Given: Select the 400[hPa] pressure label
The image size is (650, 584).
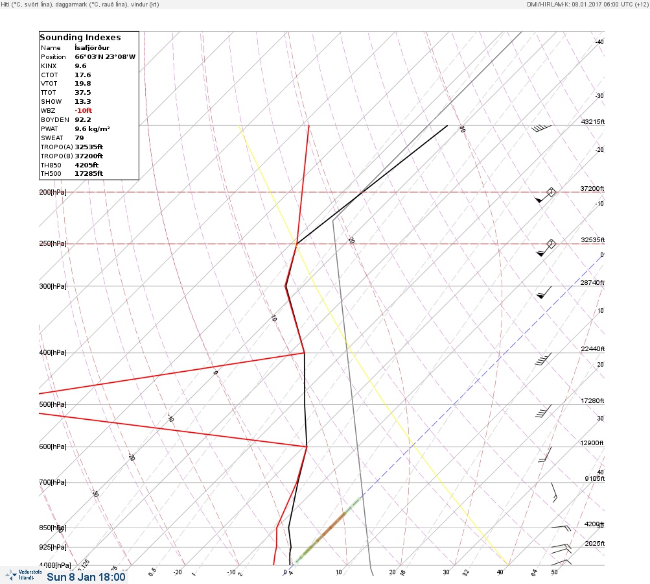Looking at the screenshot, I should (x=52, y=352).
